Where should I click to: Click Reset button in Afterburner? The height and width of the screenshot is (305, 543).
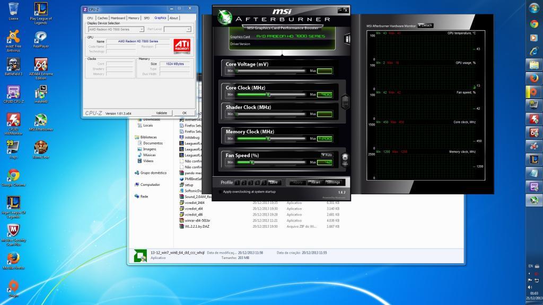pos(316,183)
